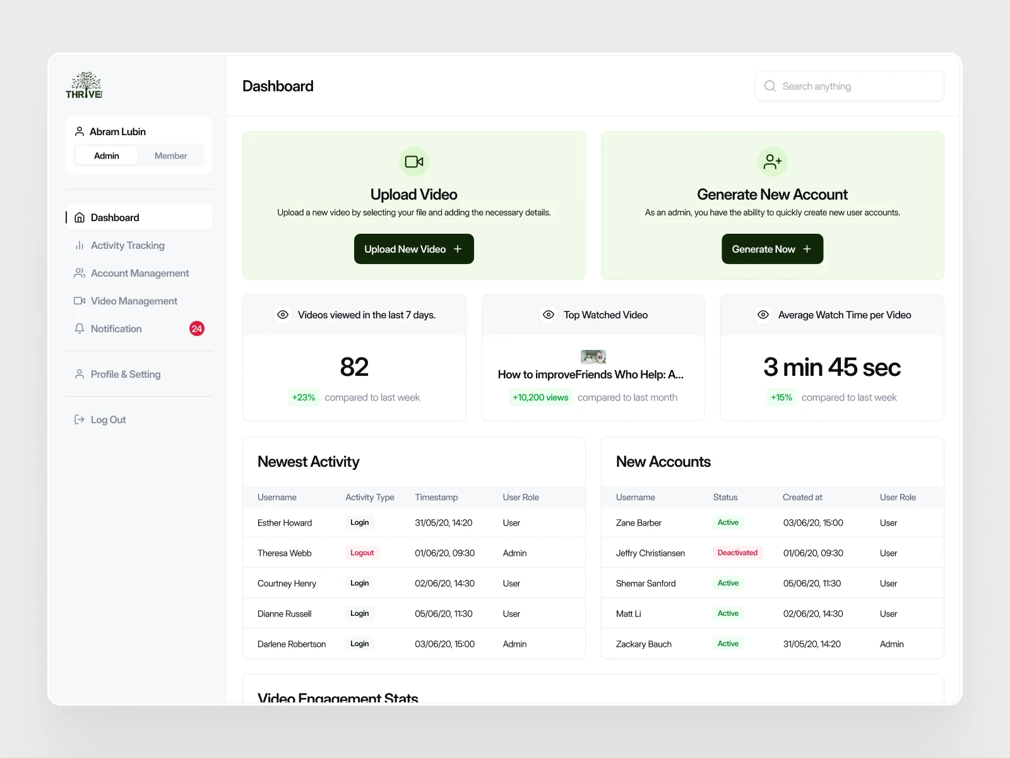Click the red 24 notification badge
Image resolution: width=1010 pixels, height=758 pixels.
197,328
